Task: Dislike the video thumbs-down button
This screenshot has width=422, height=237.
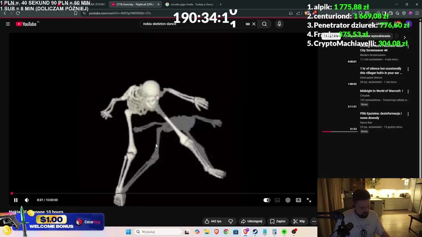Action: (231, 221)
